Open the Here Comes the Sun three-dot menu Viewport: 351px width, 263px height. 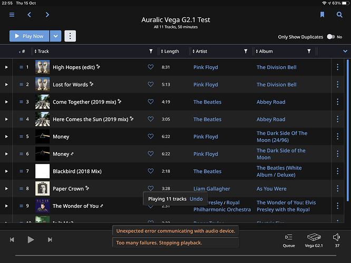click(x=338, y=119)
